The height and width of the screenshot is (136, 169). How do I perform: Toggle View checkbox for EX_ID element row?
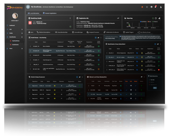point(127,86)
